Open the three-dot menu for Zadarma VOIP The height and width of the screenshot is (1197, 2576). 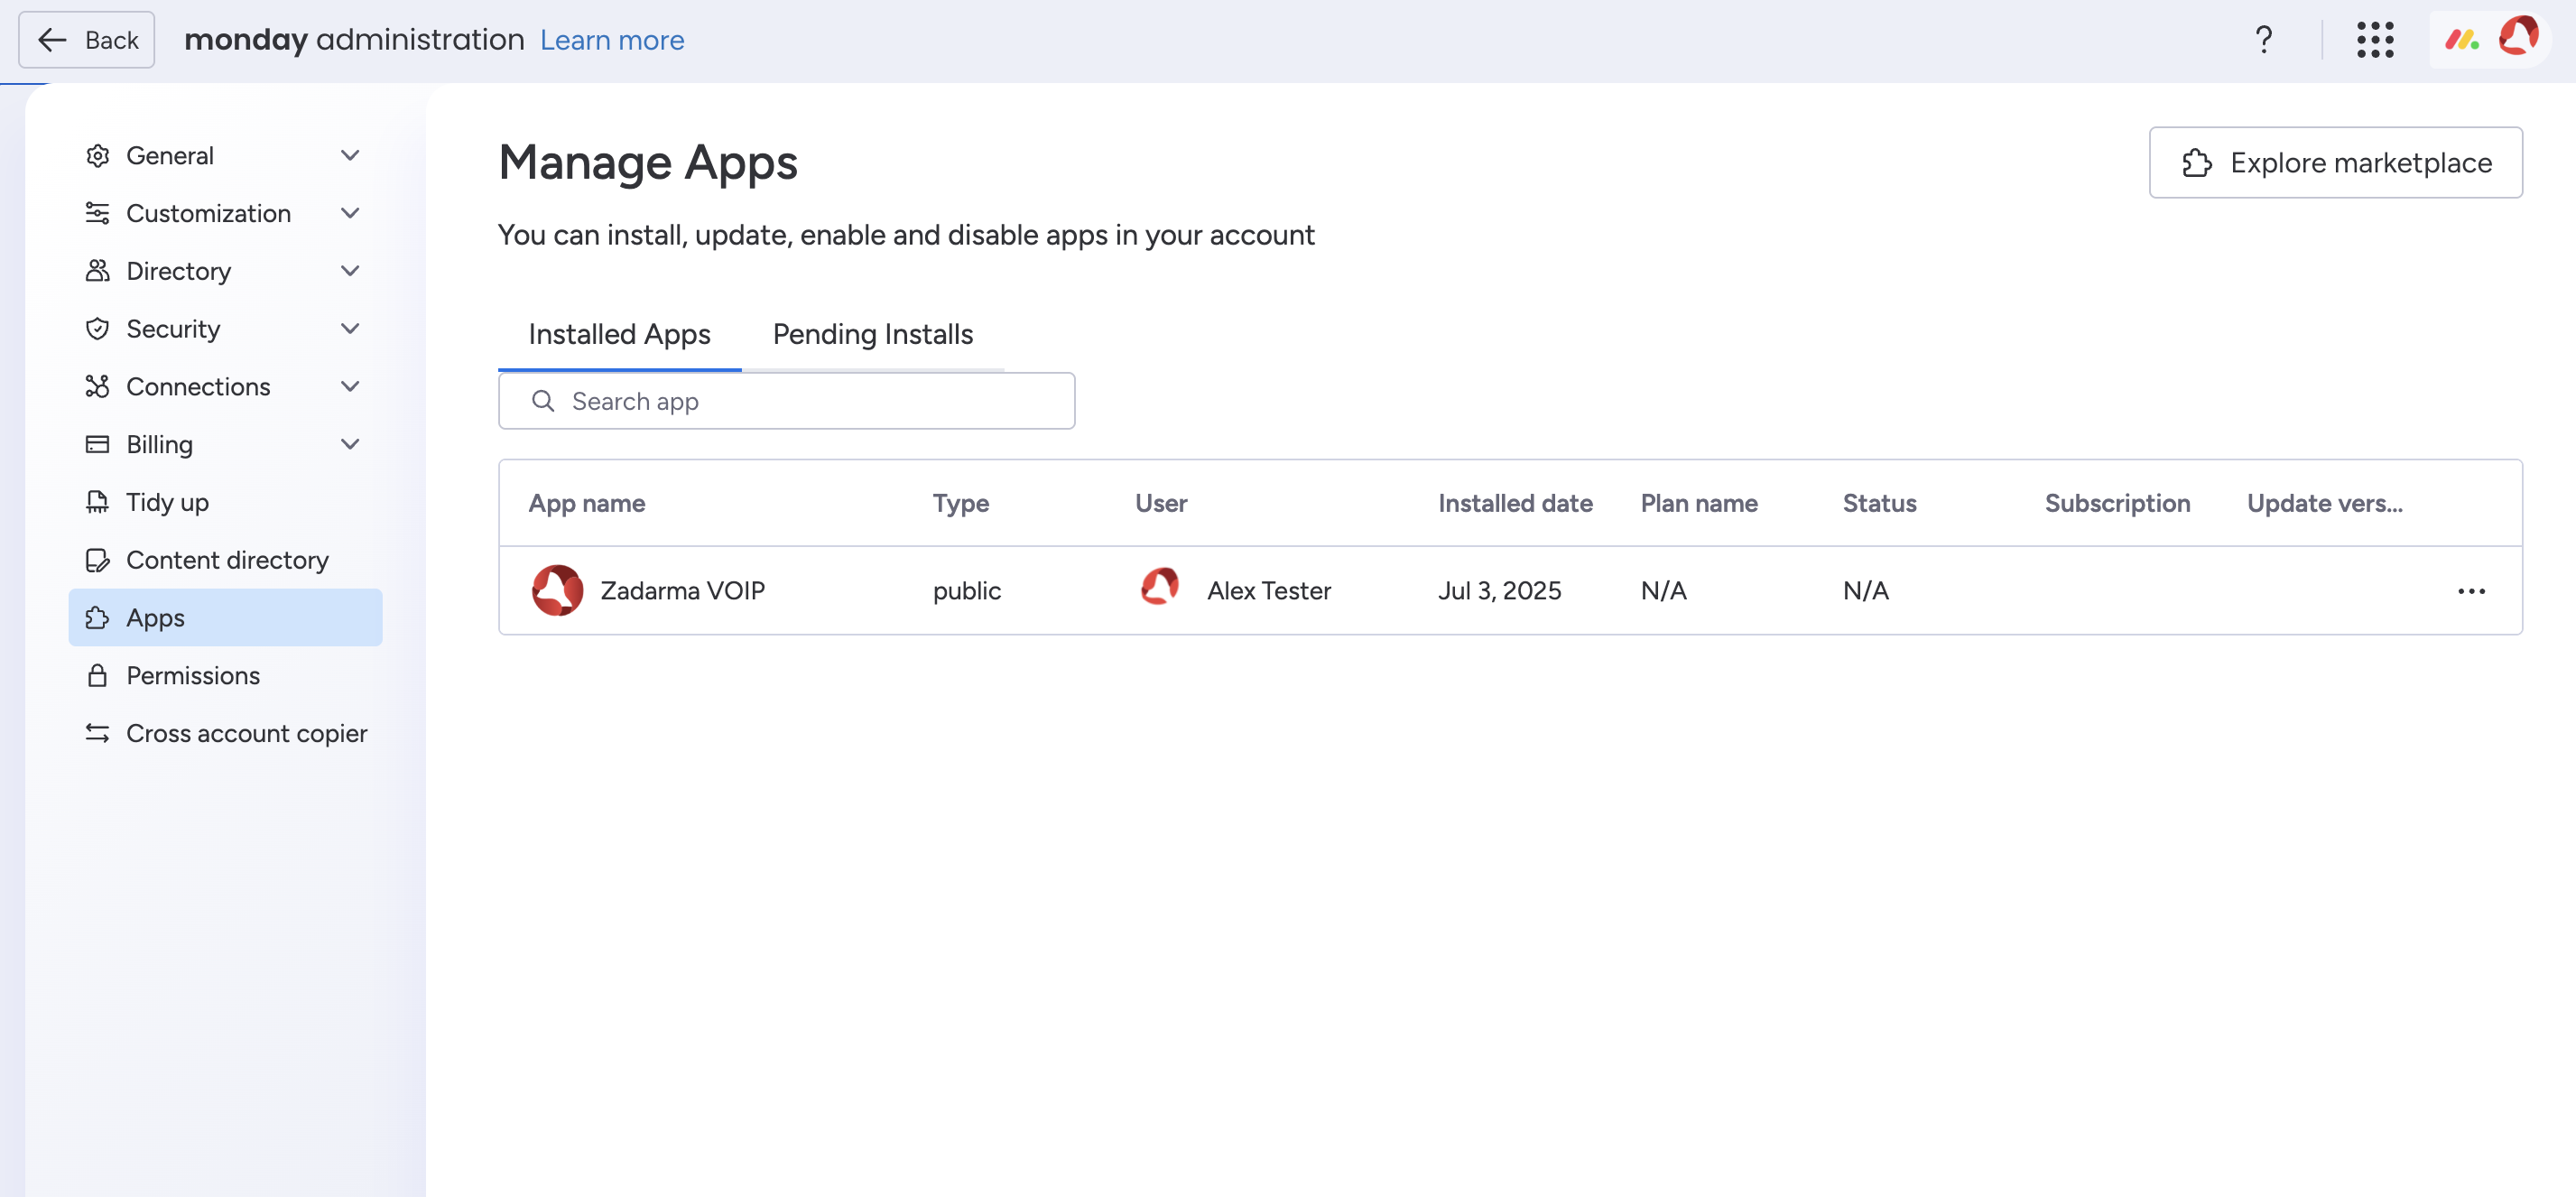(2470, 591)
